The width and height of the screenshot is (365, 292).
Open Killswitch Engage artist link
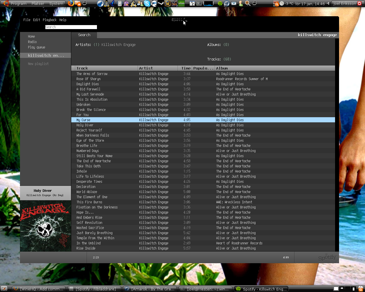click(x=118, y=45)
